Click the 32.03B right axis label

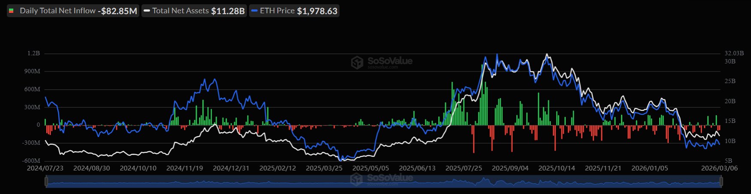coord(734,54)
